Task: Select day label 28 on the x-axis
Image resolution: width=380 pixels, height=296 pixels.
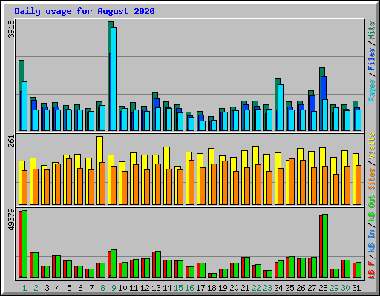Action: [323, 288]
